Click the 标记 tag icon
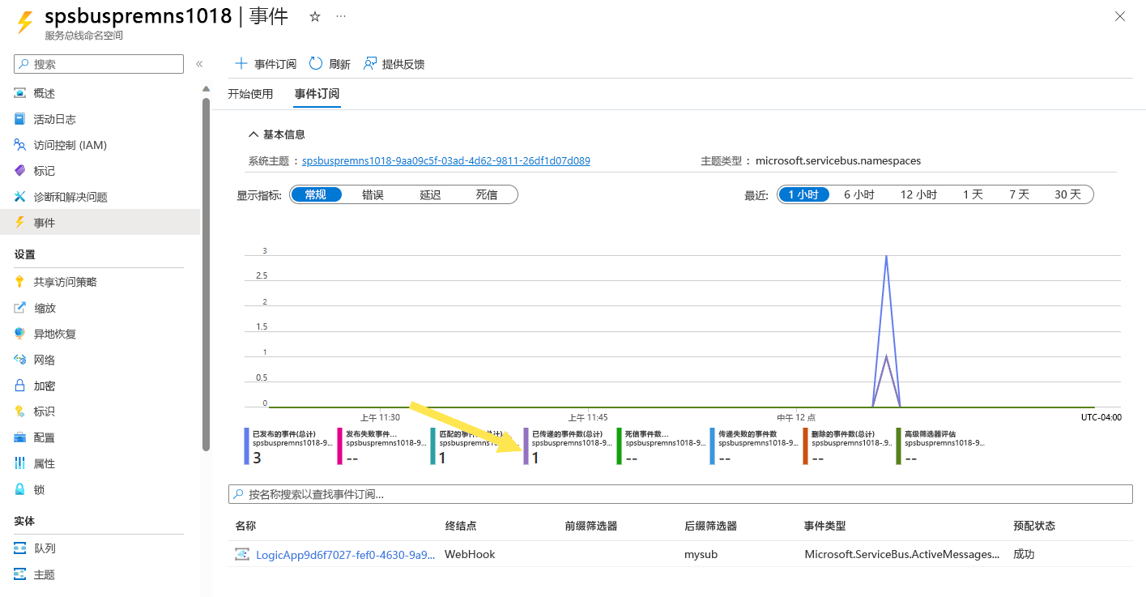 tap(20, 171)
